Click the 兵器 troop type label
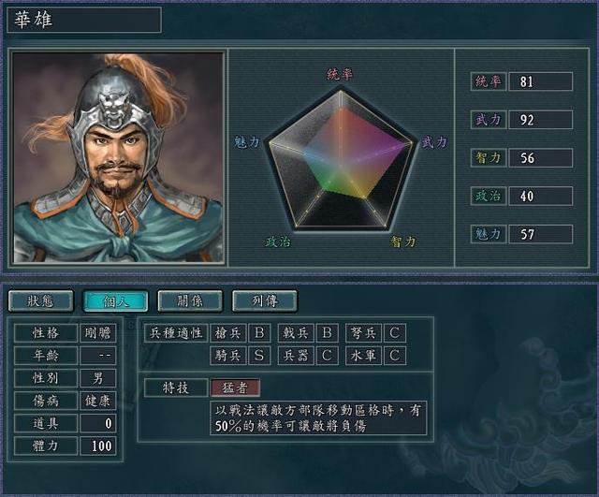This screenshot has height=497, width=599. (296, 356)
